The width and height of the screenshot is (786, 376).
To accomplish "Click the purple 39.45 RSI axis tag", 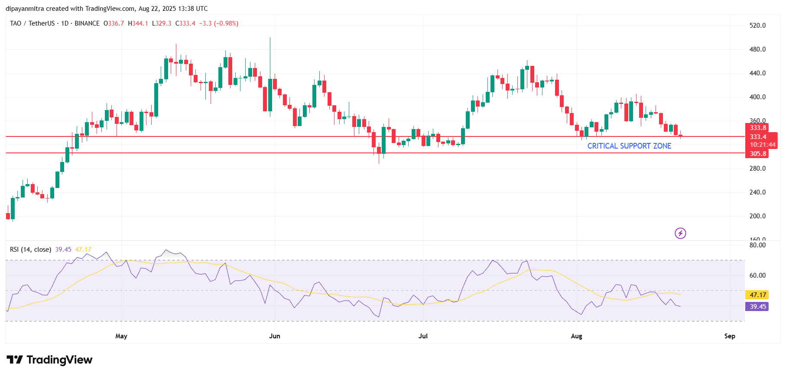I will 757,307.
